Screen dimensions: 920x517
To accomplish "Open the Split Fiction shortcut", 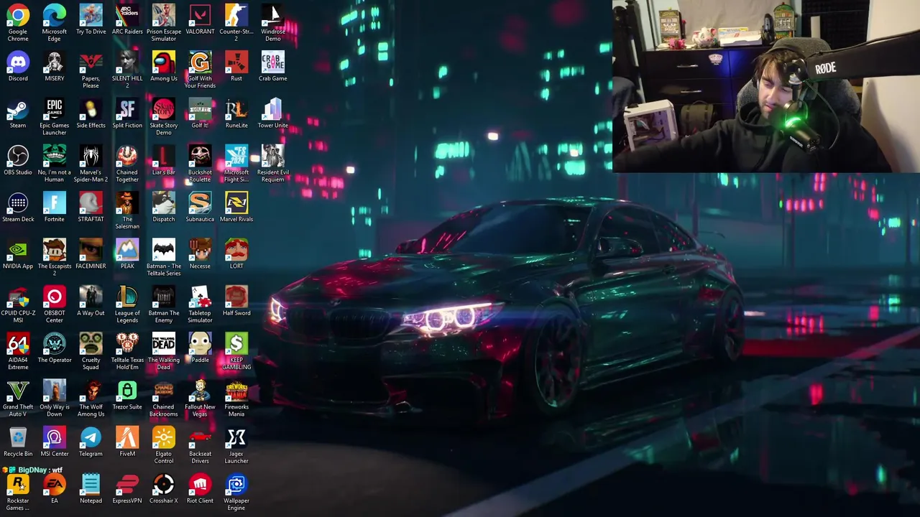I will [x=127, y=113].
